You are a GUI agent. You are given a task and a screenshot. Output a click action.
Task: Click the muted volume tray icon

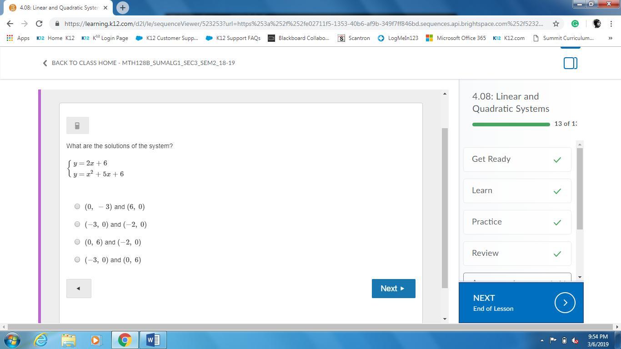(575, 340)
